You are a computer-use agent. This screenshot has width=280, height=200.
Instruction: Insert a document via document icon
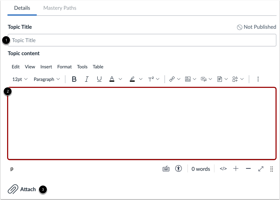(x=219, y=79)
